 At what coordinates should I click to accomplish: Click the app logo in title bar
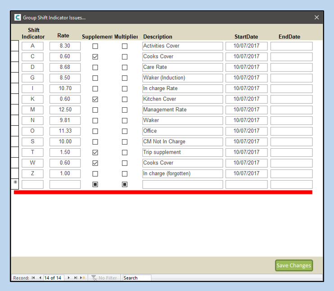(18, 18)
